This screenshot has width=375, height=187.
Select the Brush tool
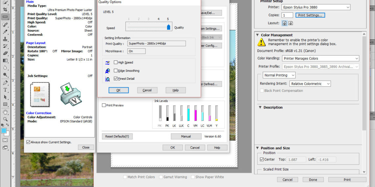point(5,32)
